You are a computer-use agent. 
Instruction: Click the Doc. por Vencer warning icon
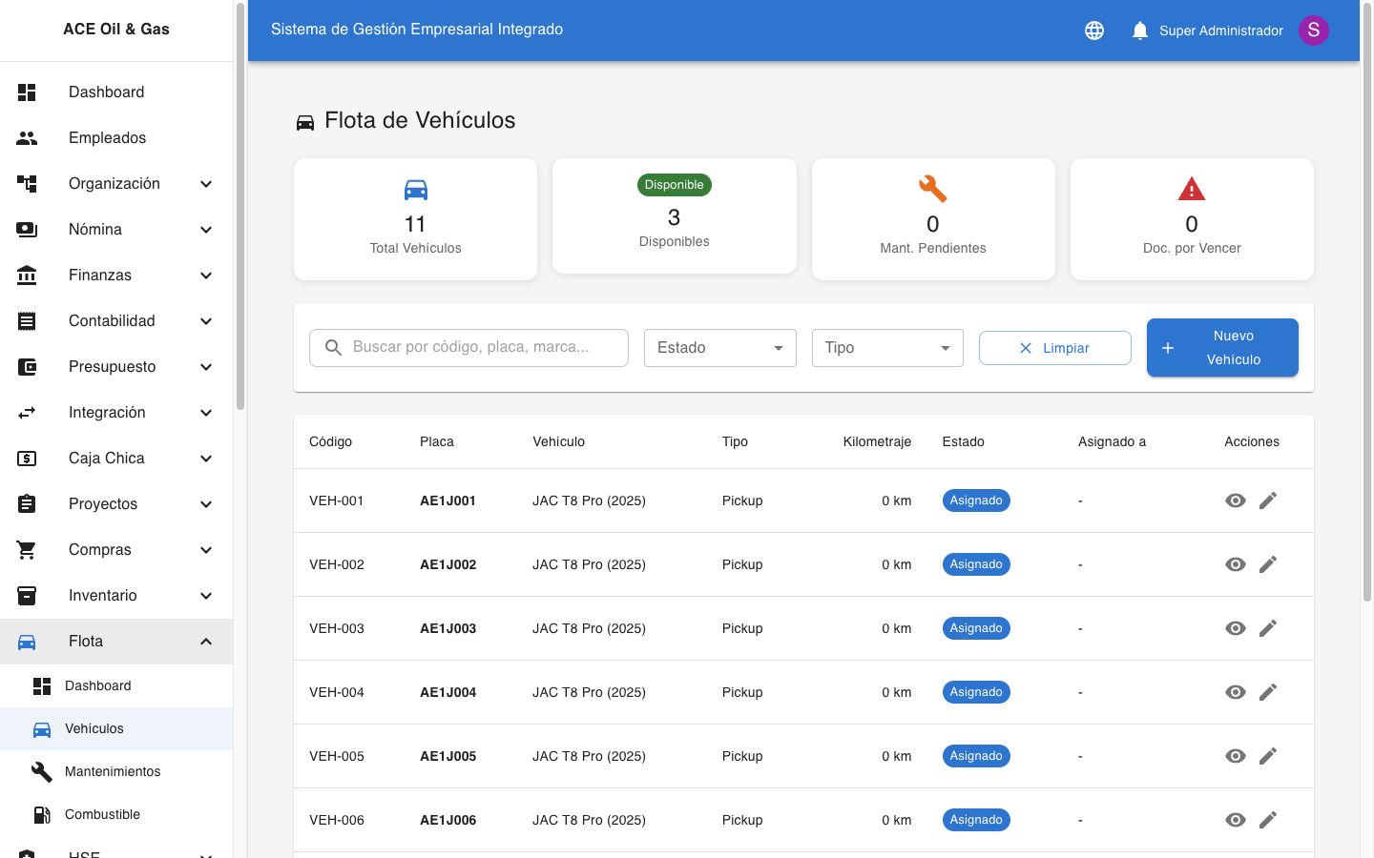click(x=1191, y=189)
